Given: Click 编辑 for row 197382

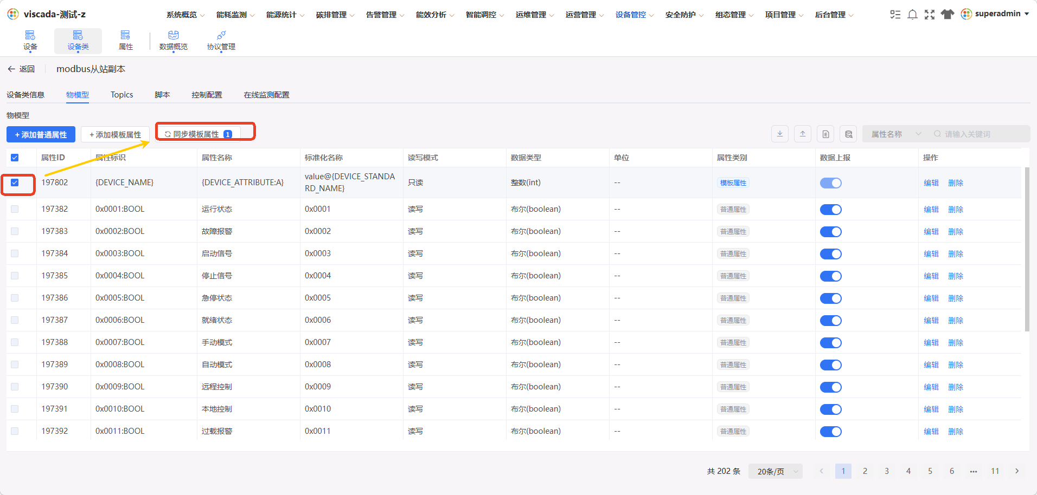Looking at the screenshot, I should [931, 210].
